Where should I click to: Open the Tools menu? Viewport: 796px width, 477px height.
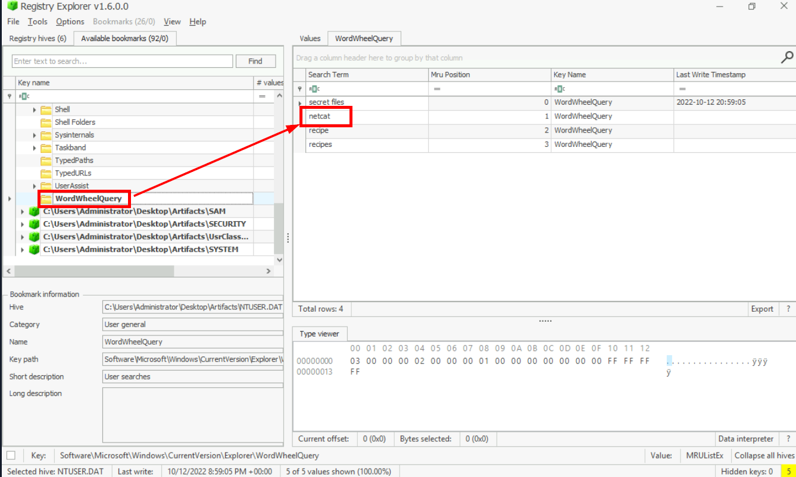click(38, 21)
